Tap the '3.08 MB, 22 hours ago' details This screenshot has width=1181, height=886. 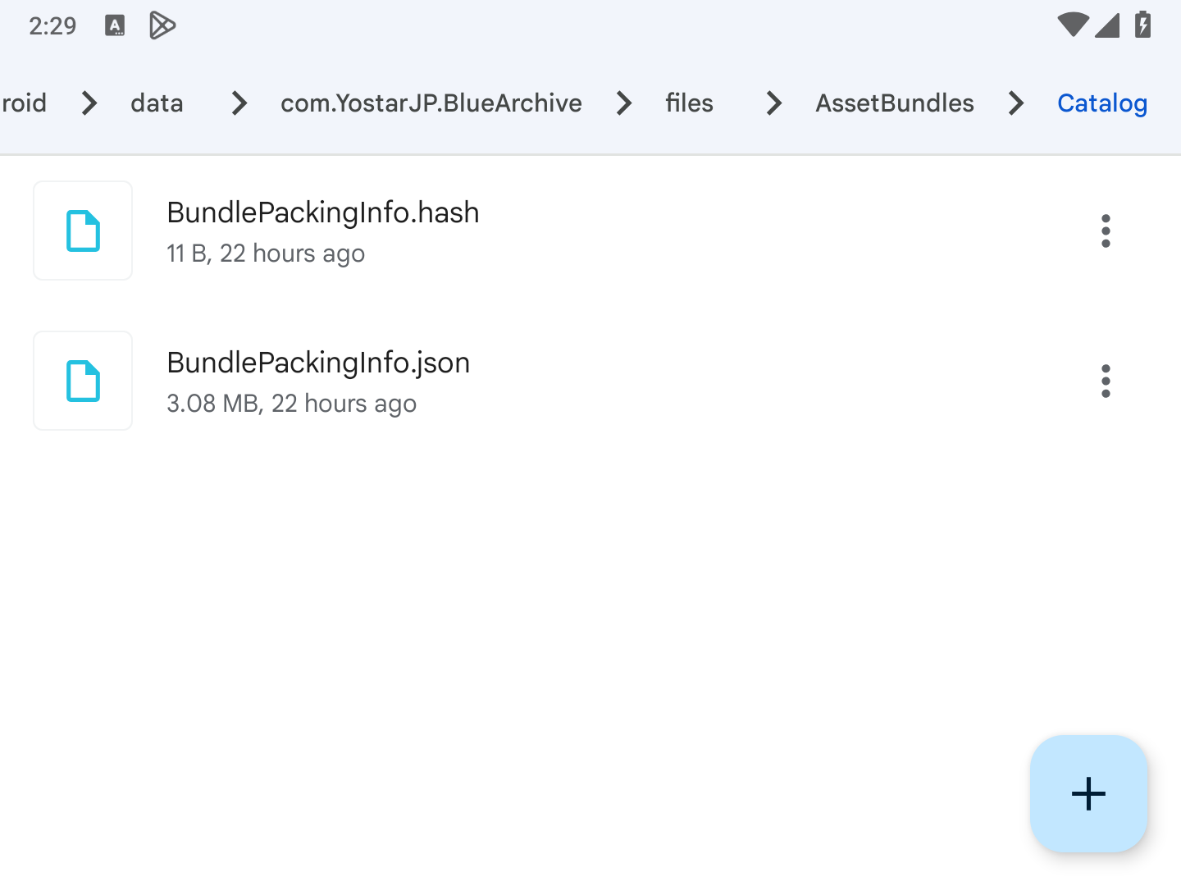point(291,404)
